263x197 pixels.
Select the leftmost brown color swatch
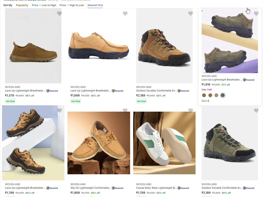[x=204, y=95]
